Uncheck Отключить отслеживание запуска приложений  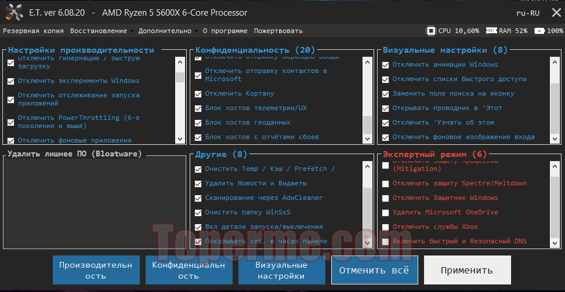(11, 100)
